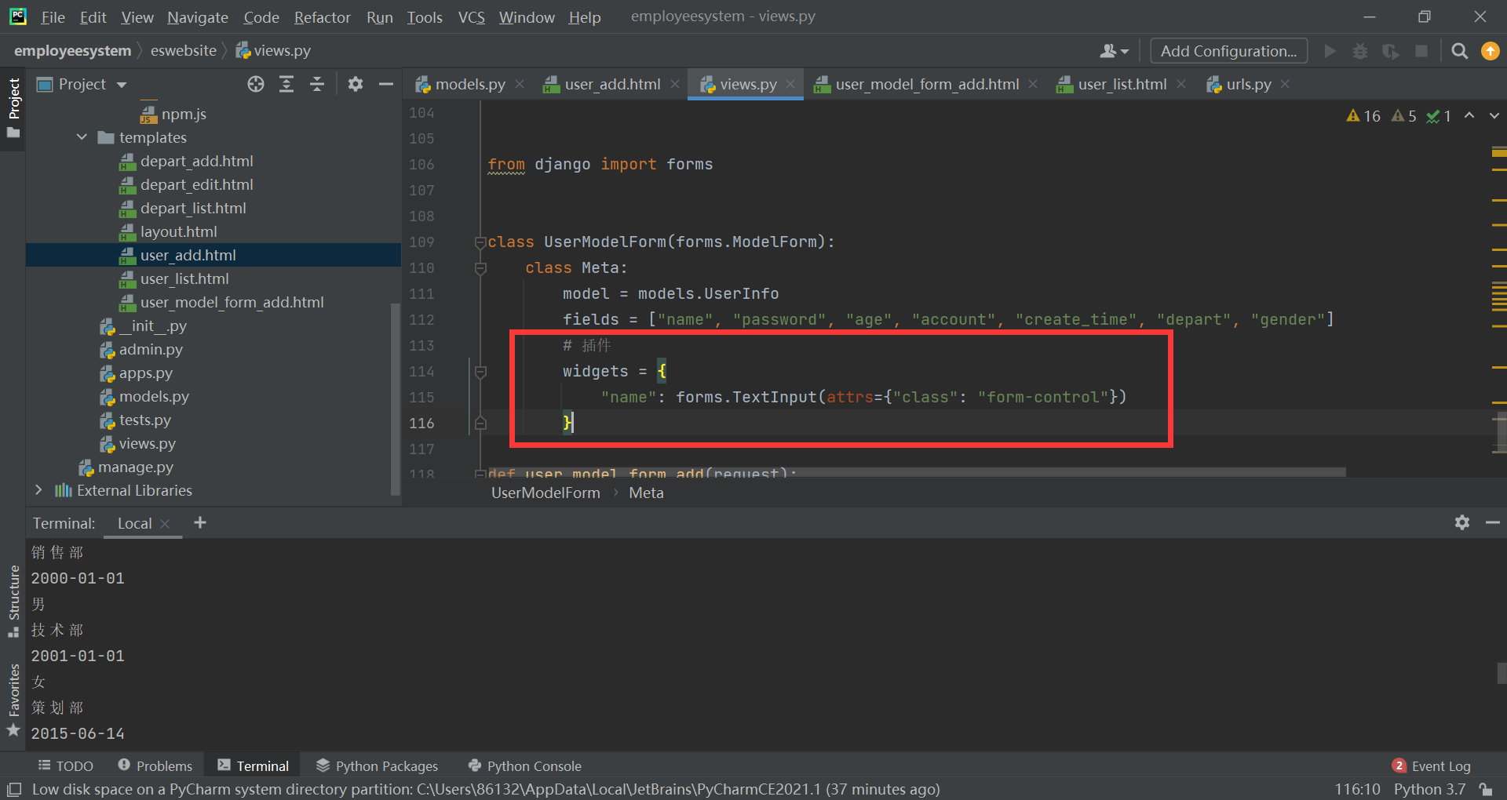Open the Navigate menu

coord(198,16)
